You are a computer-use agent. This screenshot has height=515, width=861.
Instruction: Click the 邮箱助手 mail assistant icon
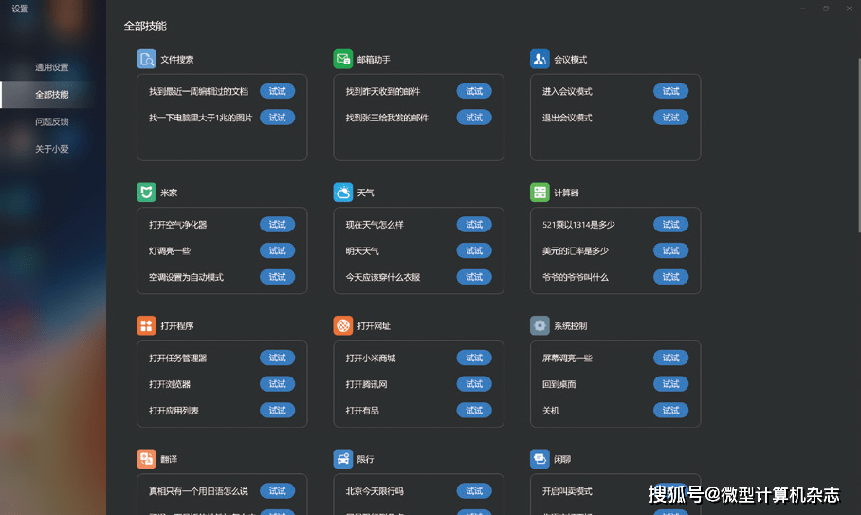tap(343, 59)
